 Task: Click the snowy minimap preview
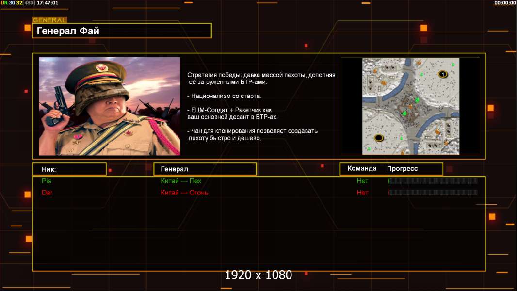pos(410,106)
